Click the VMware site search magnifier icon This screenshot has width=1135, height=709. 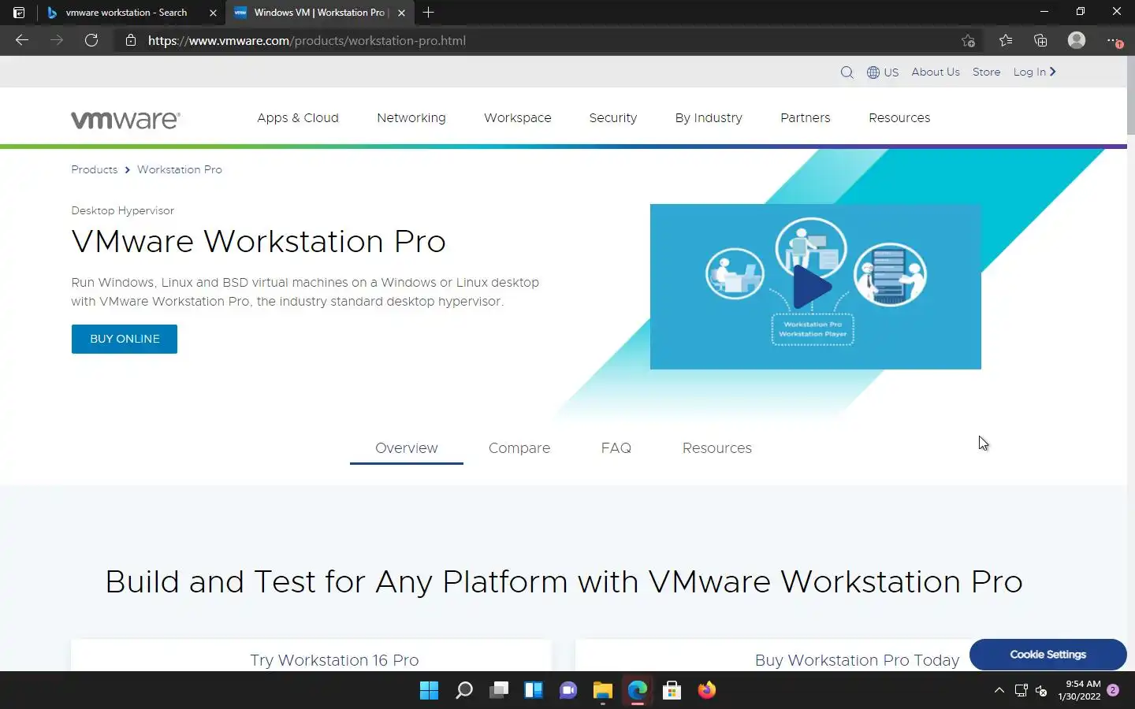(847, 72)
